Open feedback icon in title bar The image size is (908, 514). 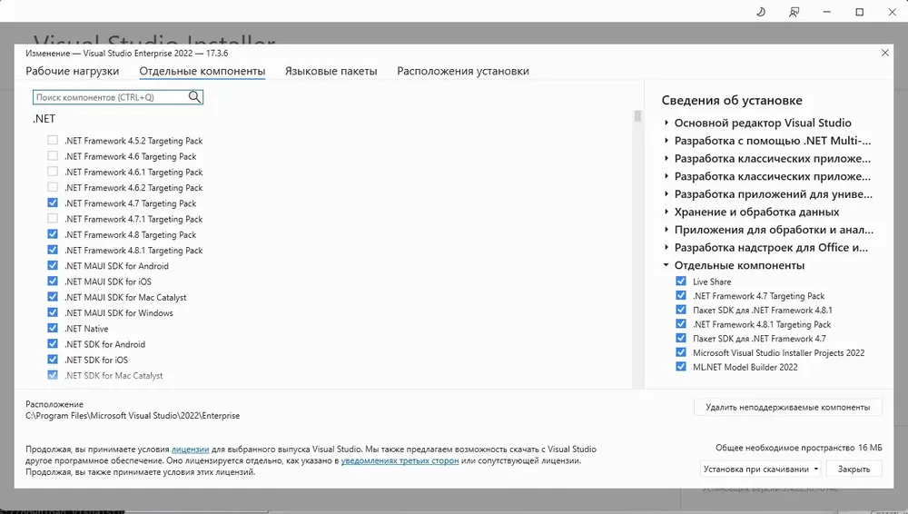794,12
